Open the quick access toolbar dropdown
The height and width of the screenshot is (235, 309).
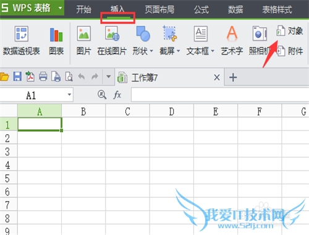click(109, 77)
